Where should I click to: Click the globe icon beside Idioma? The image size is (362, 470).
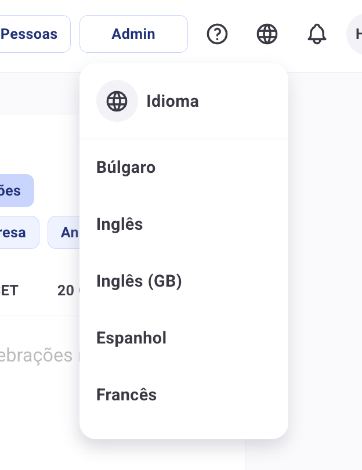(117, 101)
